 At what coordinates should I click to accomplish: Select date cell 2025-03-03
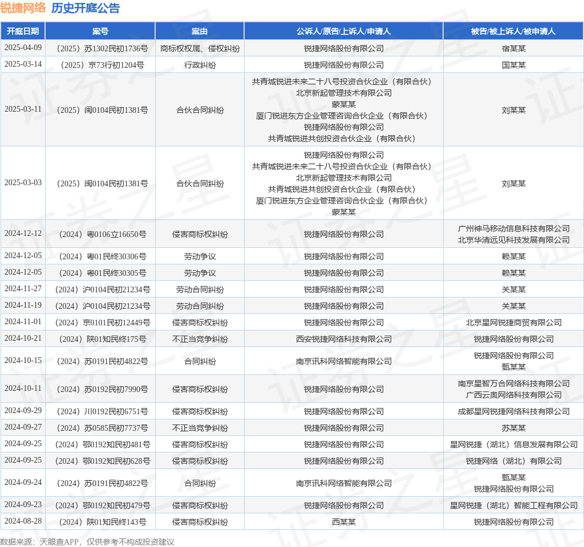coord(23,183)
